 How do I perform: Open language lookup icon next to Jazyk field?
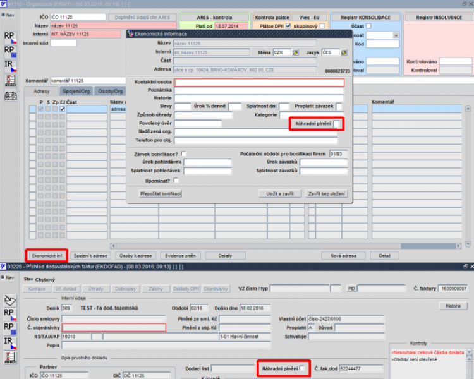pyautogui.click(x=344, y=52)
